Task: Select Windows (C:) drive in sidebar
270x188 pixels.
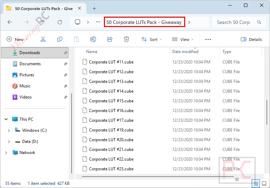Action: tap(34, 130)
